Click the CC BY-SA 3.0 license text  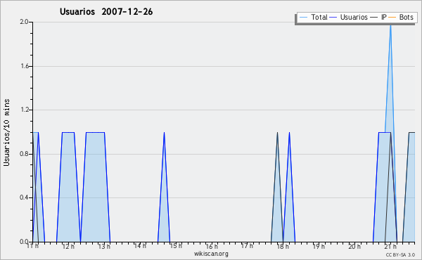pos(400,254)
